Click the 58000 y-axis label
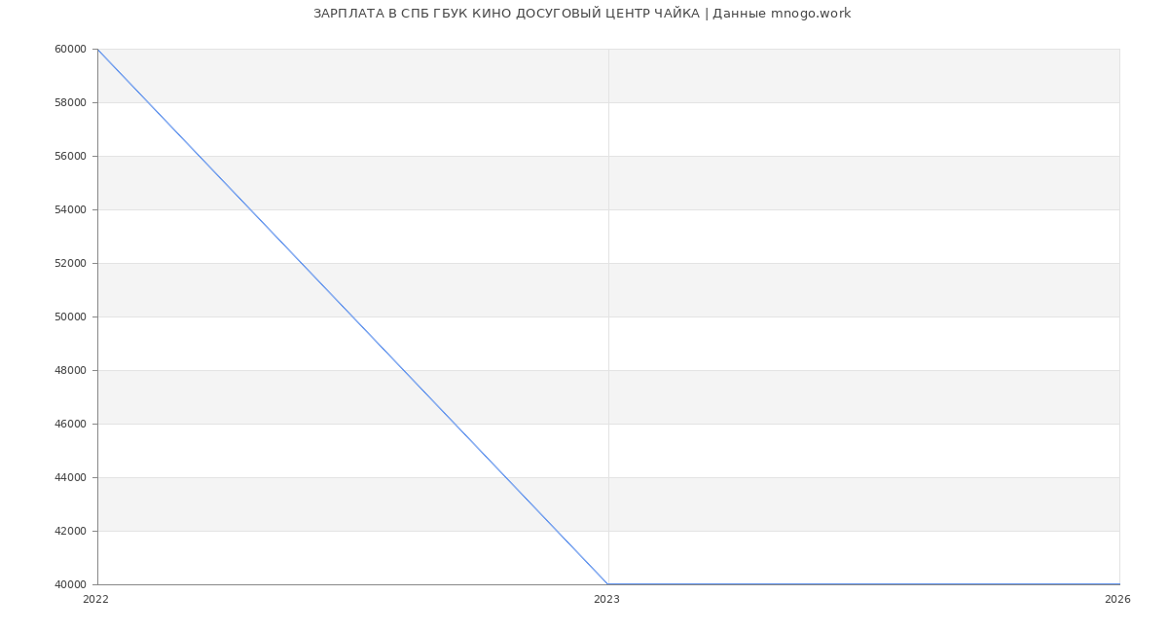Image resolution: width=1168 pixels, height=633 pixels. click(71, 102)
